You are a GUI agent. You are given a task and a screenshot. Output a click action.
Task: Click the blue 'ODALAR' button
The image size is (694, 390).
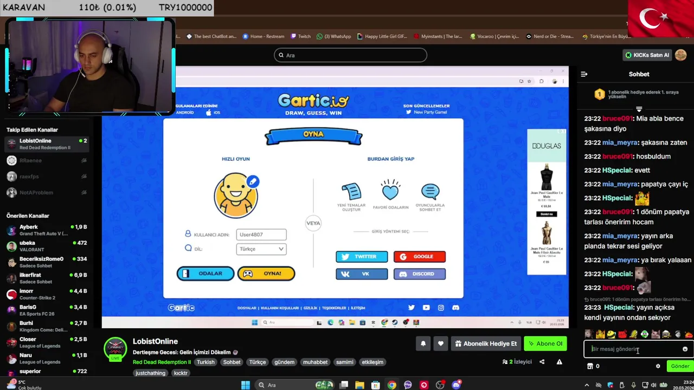click(x=205, y=274)
